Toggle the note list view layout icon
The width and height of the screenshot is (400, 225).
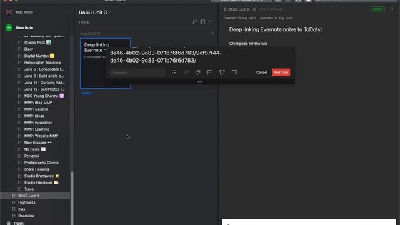click(x=202, y=22)
